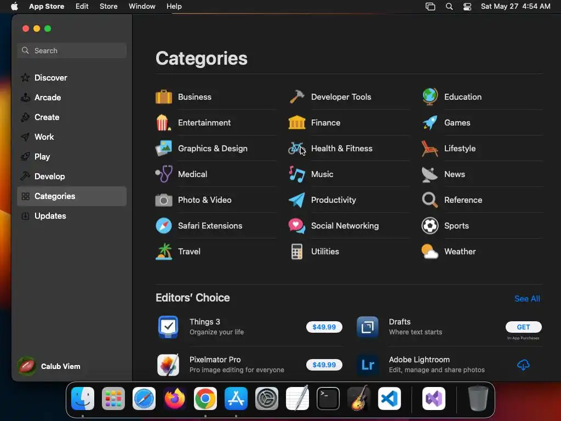Click the Developer Tools hammer icon
This screenshot has height=421, width=561.
coord(296,96)
